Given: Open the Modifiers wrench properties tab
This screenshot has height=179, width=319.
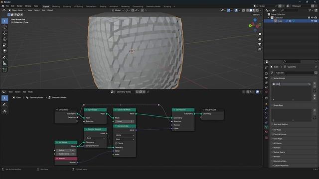Looking at the screenshot, I should point(266,109).
